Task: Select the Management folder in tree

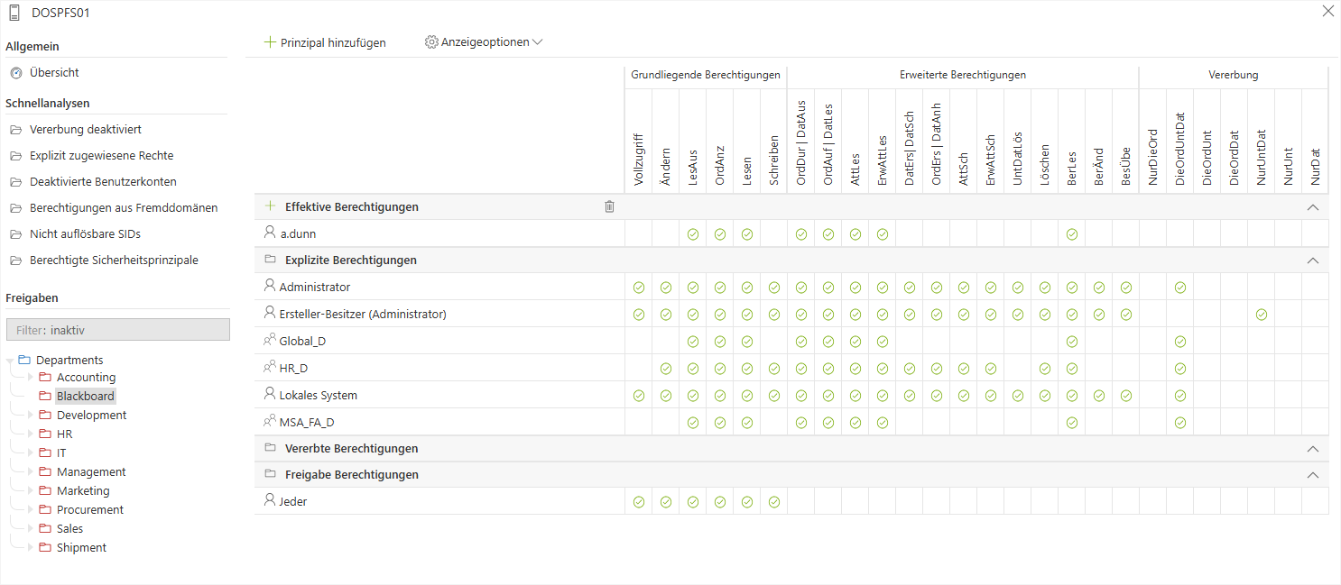Action: (91, 471)
